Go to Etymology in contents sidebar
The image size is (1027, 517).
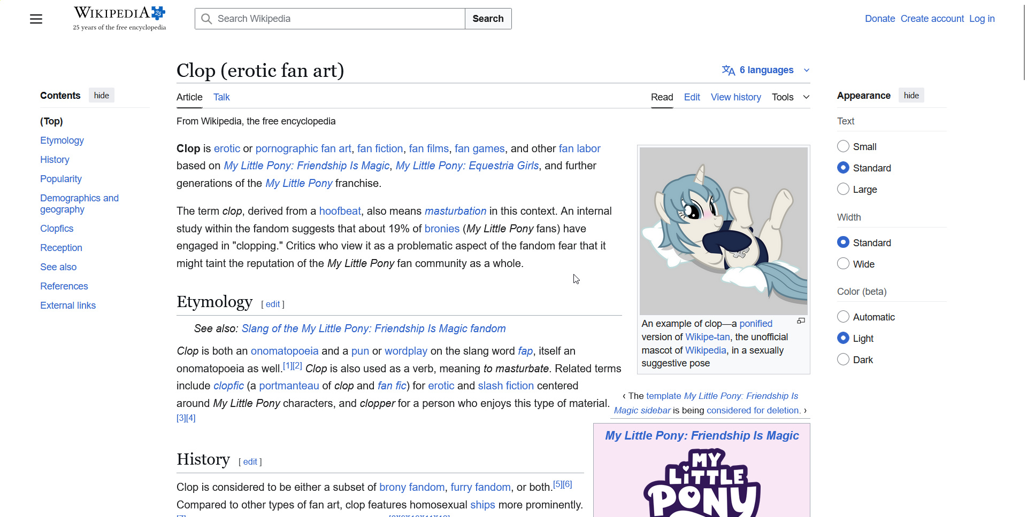[x=62, y=140]
